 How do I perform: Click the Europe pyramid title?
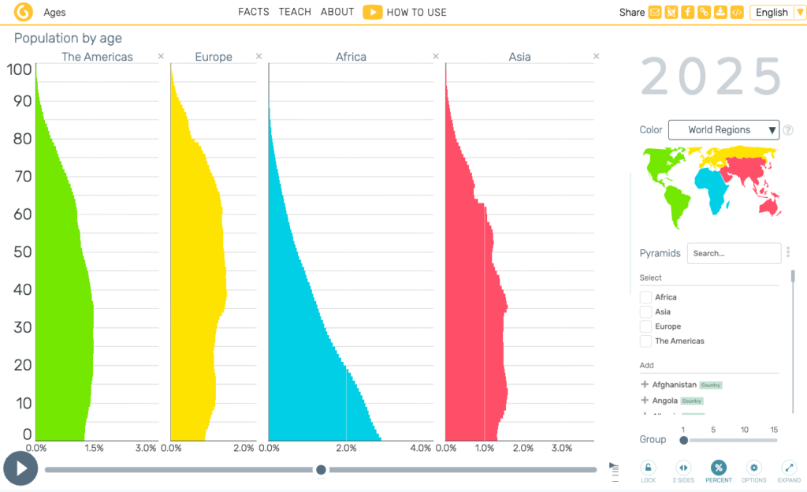[214, 57]
